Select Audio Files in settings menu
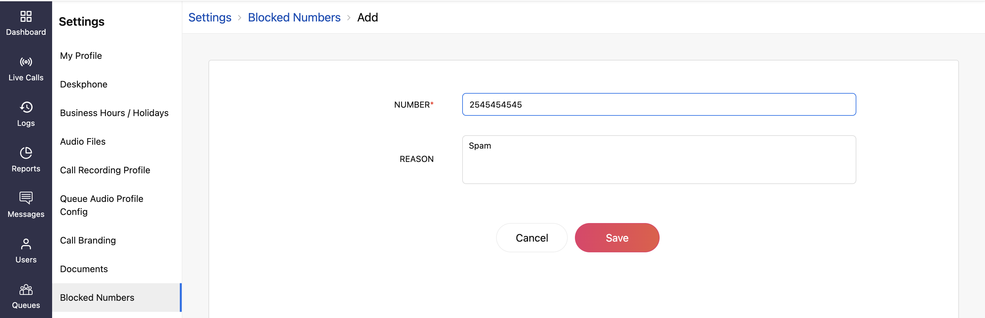985x318 pixels. [83, 142]
